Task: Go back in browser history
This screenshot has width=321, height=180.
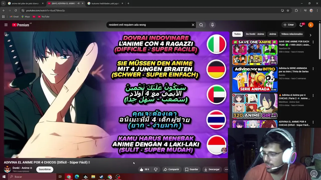Action: click(4, 10)
